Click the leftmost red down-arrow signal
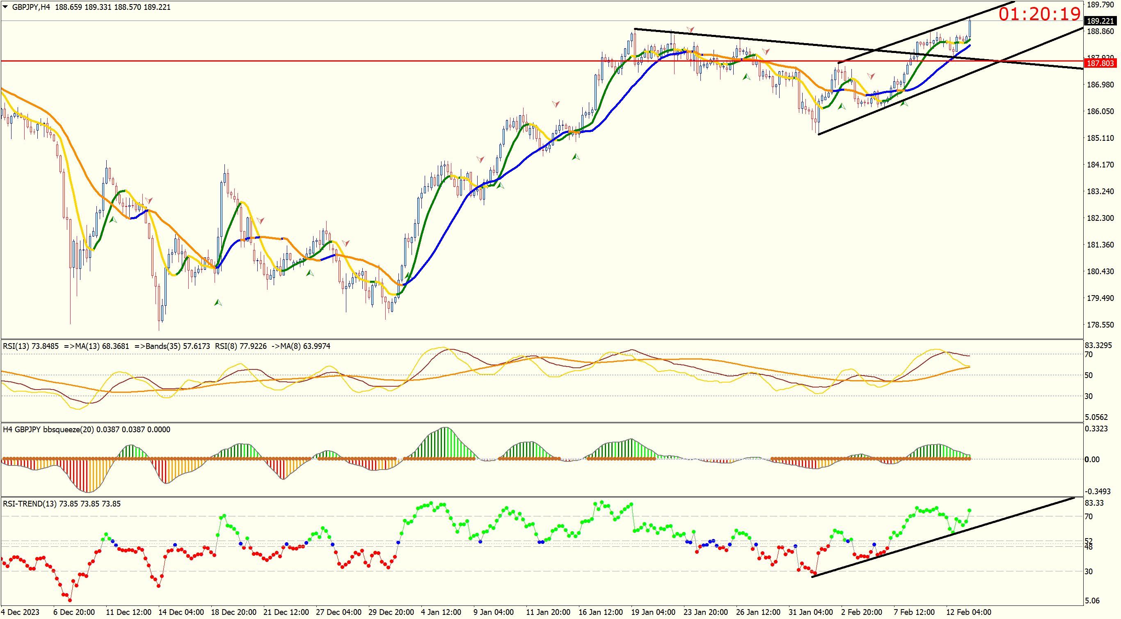1121x619 pixels. point(149,200)
